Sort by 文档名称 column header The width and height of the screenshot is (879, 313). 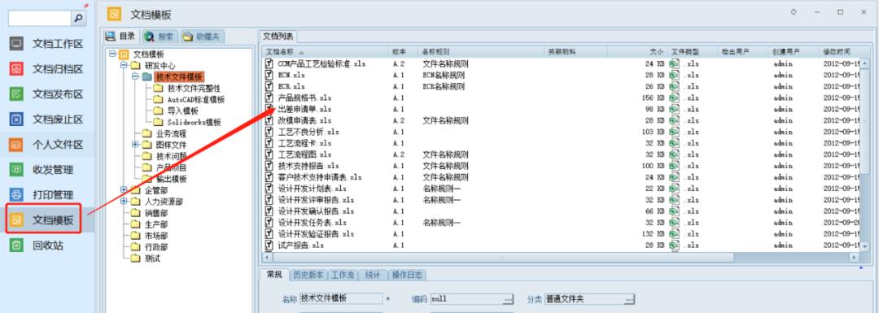coord(325,51)
